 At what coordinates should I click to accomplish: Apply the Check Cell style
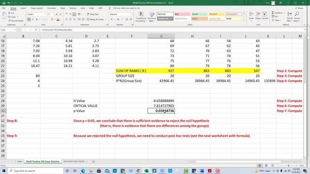coord(165,18)
